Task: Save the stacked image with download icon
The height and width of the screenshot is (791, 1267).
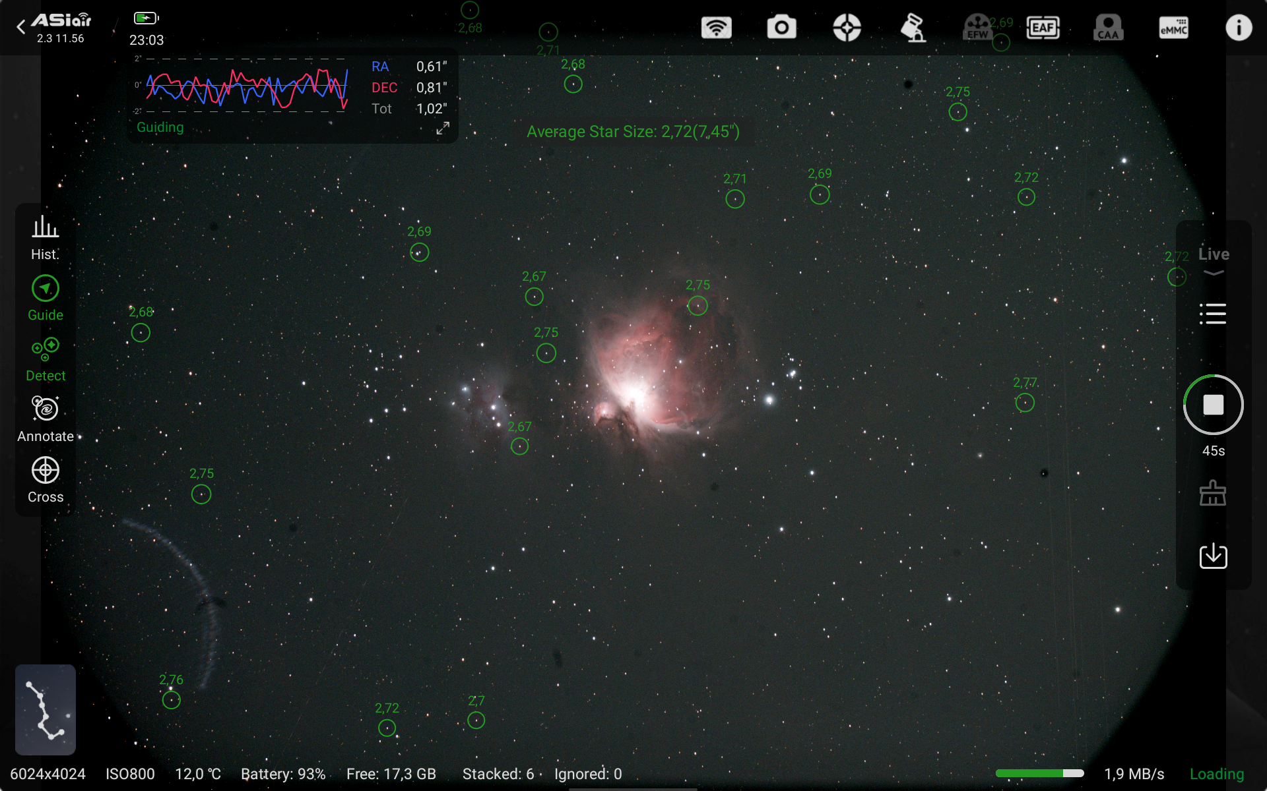Action: point(1213,556)
